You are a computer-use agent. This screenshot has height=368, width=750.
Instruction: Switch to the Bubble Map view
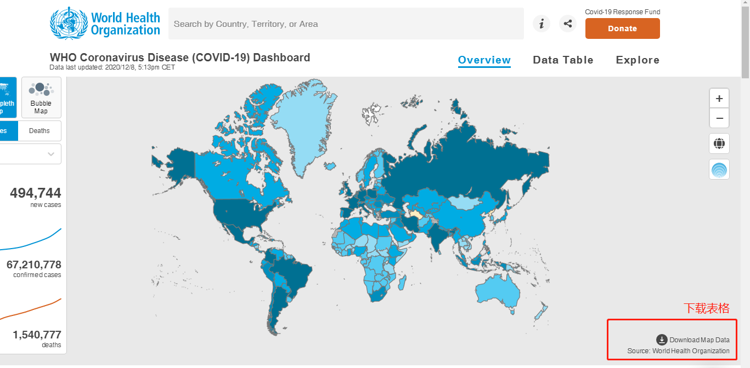[x=41, y=97]
